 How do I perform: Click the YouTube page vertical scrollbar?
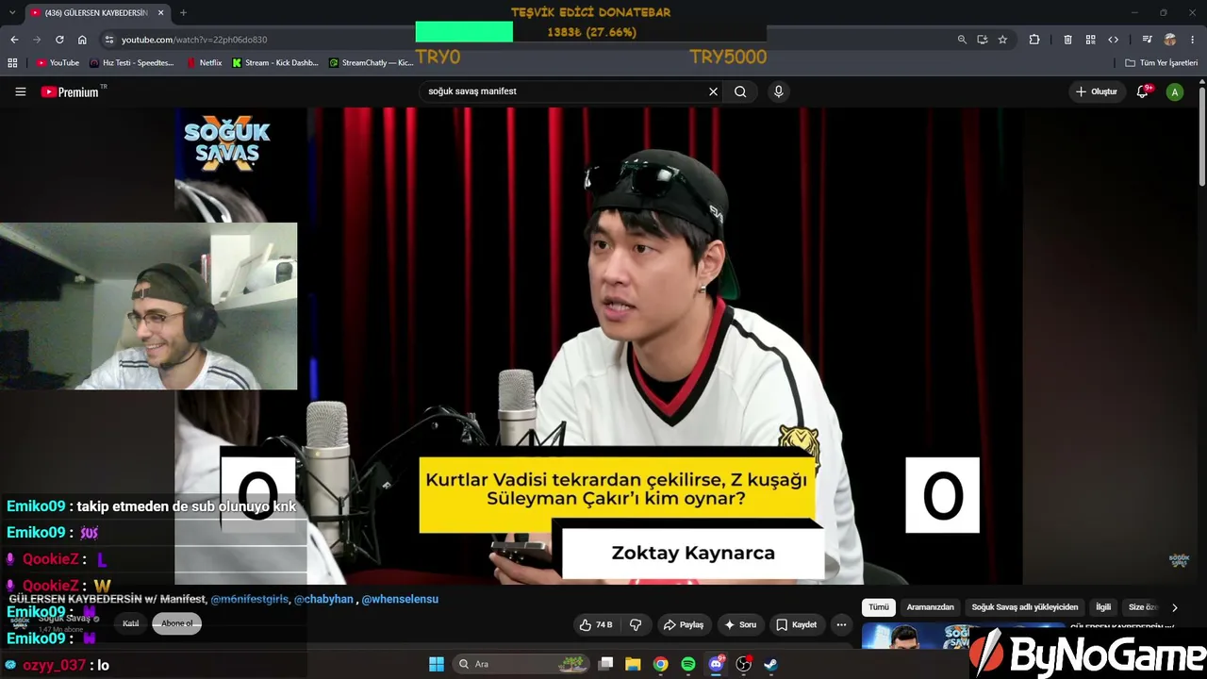pyautogui.click(x=1202, y=137)
